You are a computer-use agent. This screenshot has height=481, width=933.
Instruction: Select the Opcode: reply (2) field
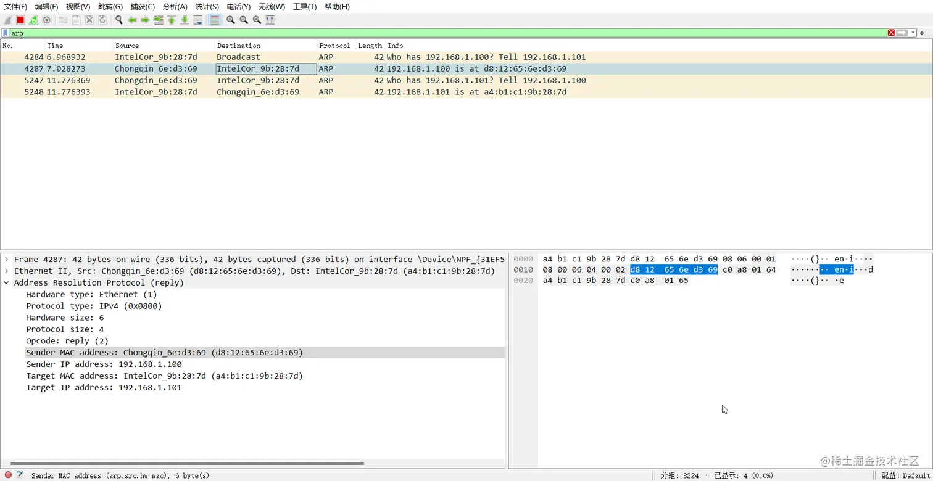pyautogui.click(x=67, y=341)
